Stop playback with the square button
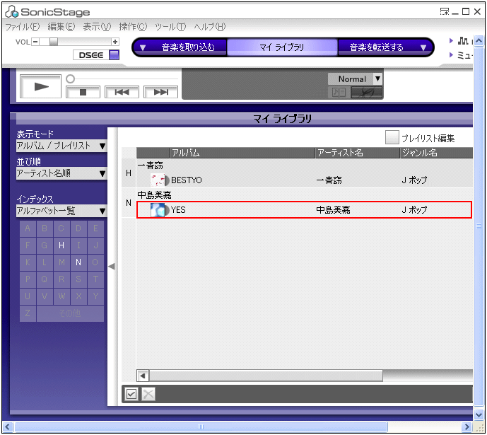This screenshot has height=435, width=487. [x=83, y=92]
